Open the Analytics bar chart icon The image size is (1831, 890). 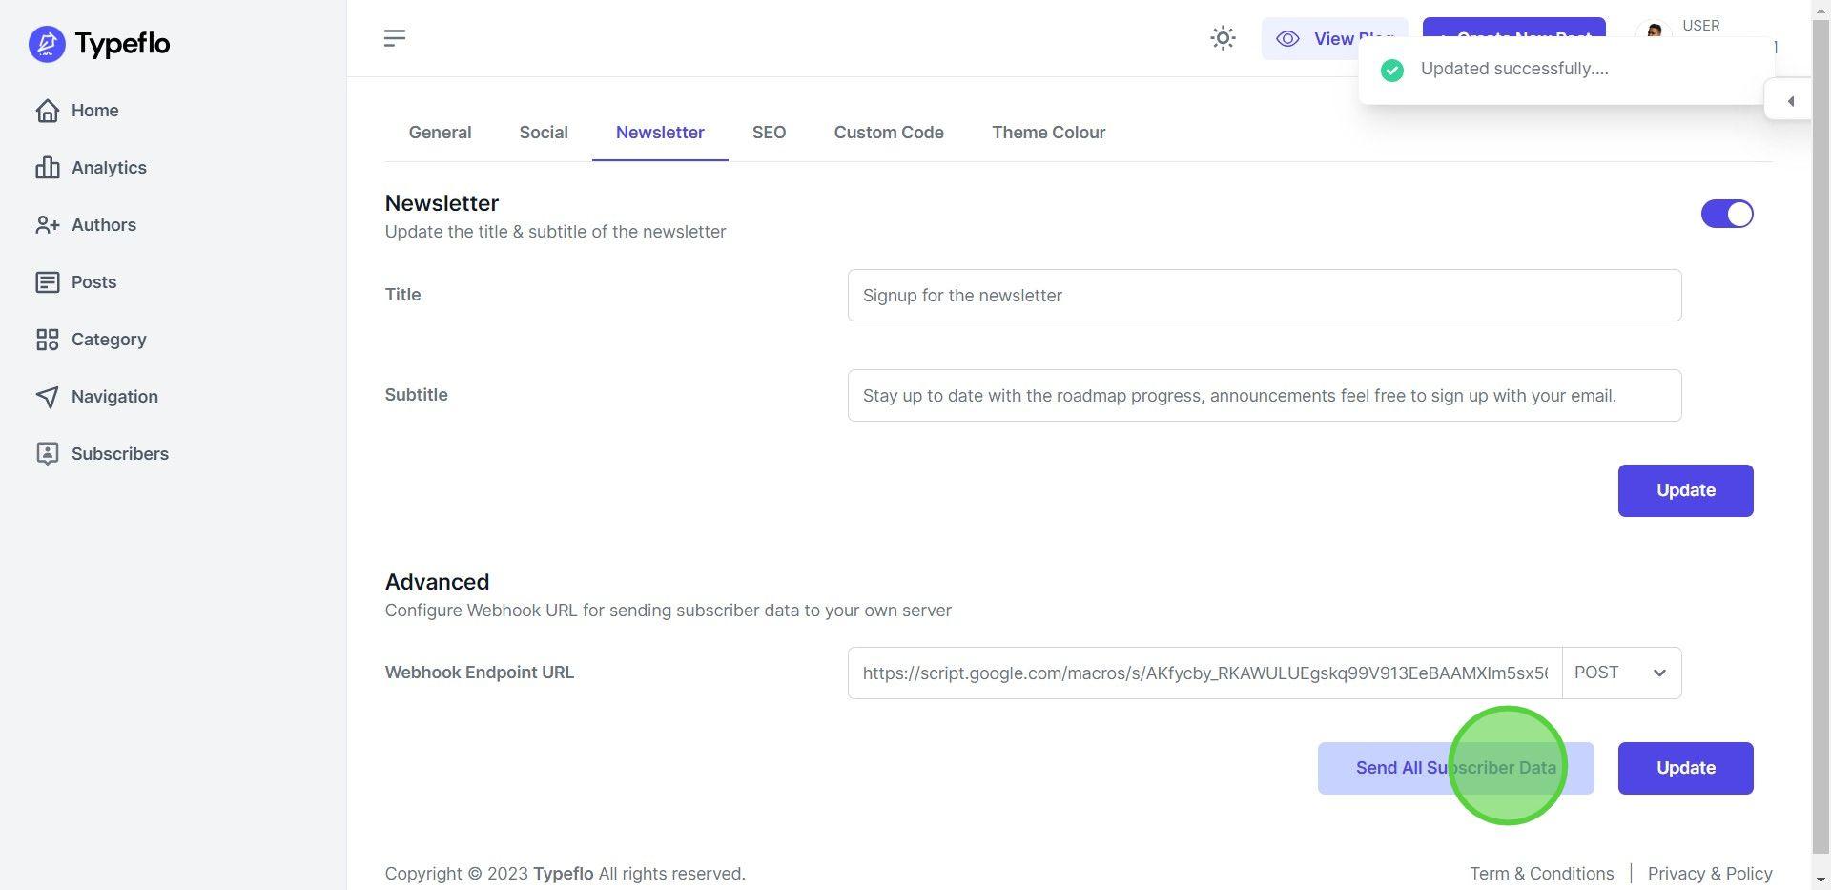coord(47,168)
